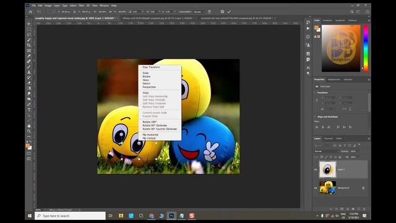Cancel transform with the circle-slash icon
This screenshot has height=223, width=396.
click(x=222, y=12)
